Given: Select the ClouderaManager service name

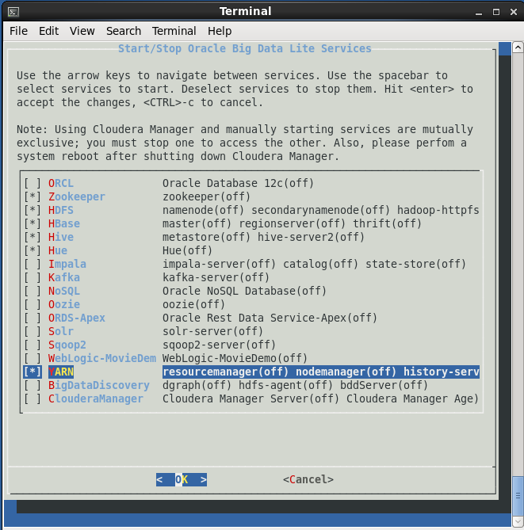Looking at the screenshot, I should point(96,398).
